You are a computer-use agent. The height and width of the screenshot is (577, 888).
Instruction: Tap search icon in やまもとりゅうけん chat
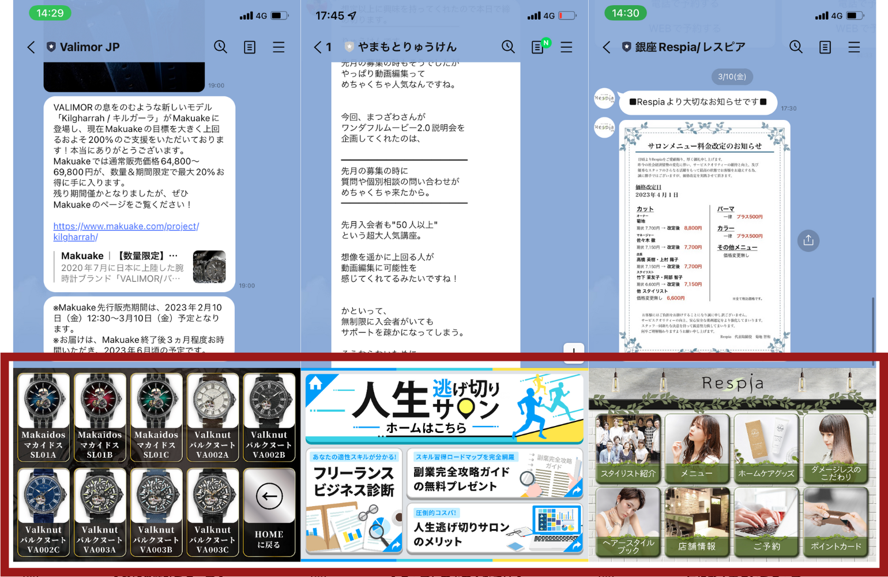coord(508,47)
